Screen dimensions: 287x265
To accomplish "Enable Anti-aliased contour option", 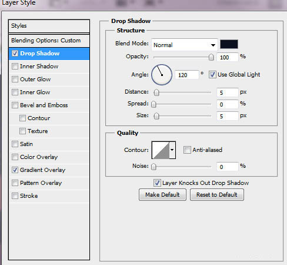I will 187,150.
